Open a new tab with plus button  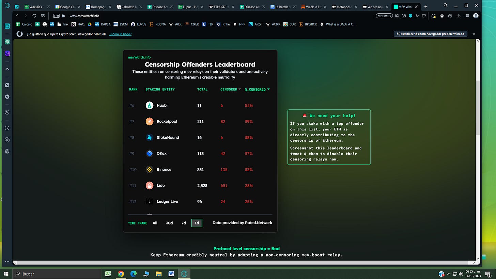(426, 6)
